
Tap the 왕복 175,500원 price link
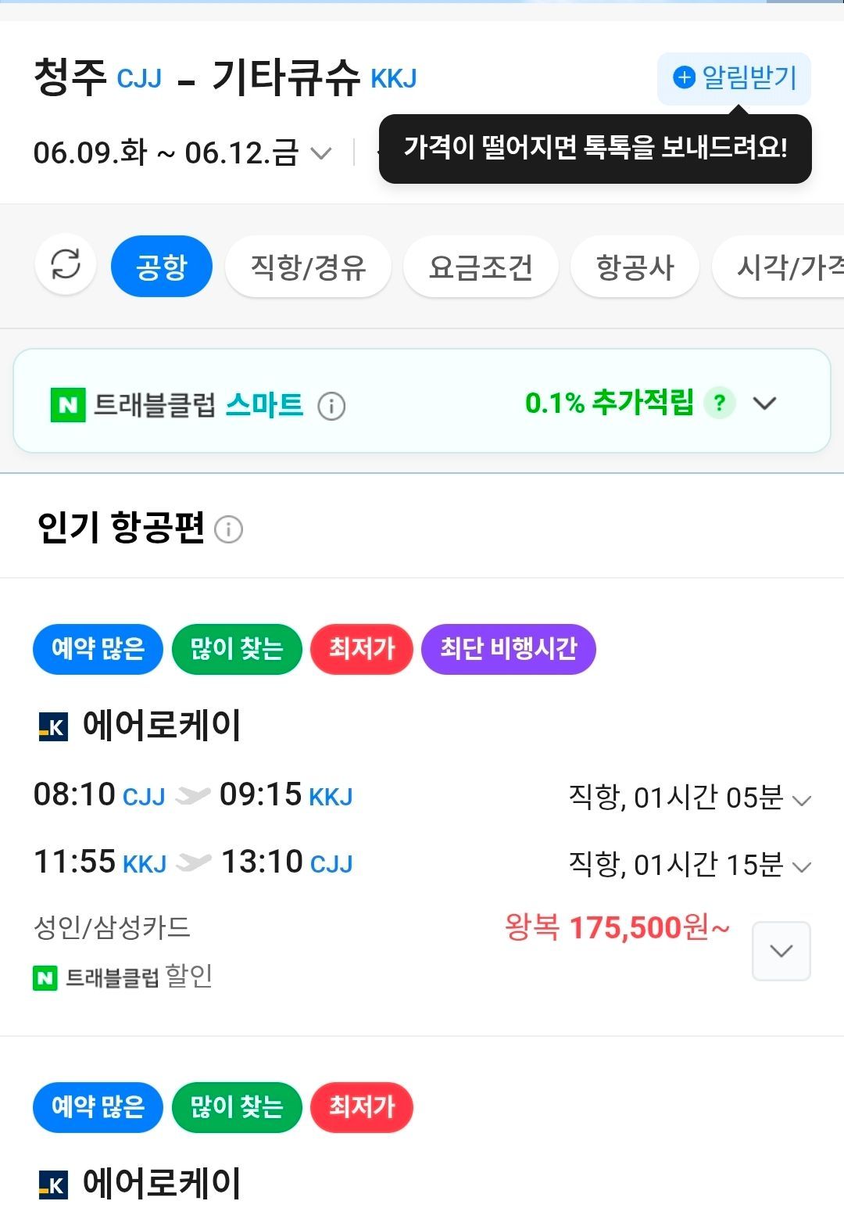point(617,928)
